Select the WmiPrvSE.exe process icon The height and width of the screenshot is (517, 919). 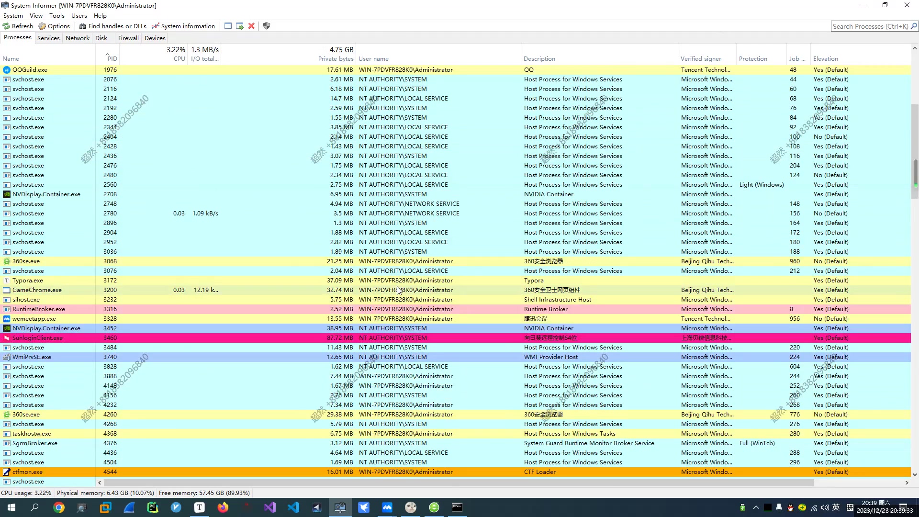7,357
